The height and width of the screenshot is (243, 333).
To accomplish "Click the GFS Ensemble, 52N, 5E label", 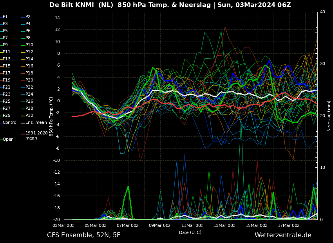I will pyautogui.click(x=84, y=235).
